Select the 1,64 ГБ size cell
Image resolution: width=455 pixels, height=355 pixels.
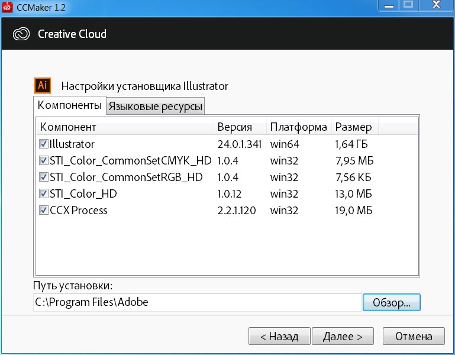pyautogui.click(x=351, y=144)
